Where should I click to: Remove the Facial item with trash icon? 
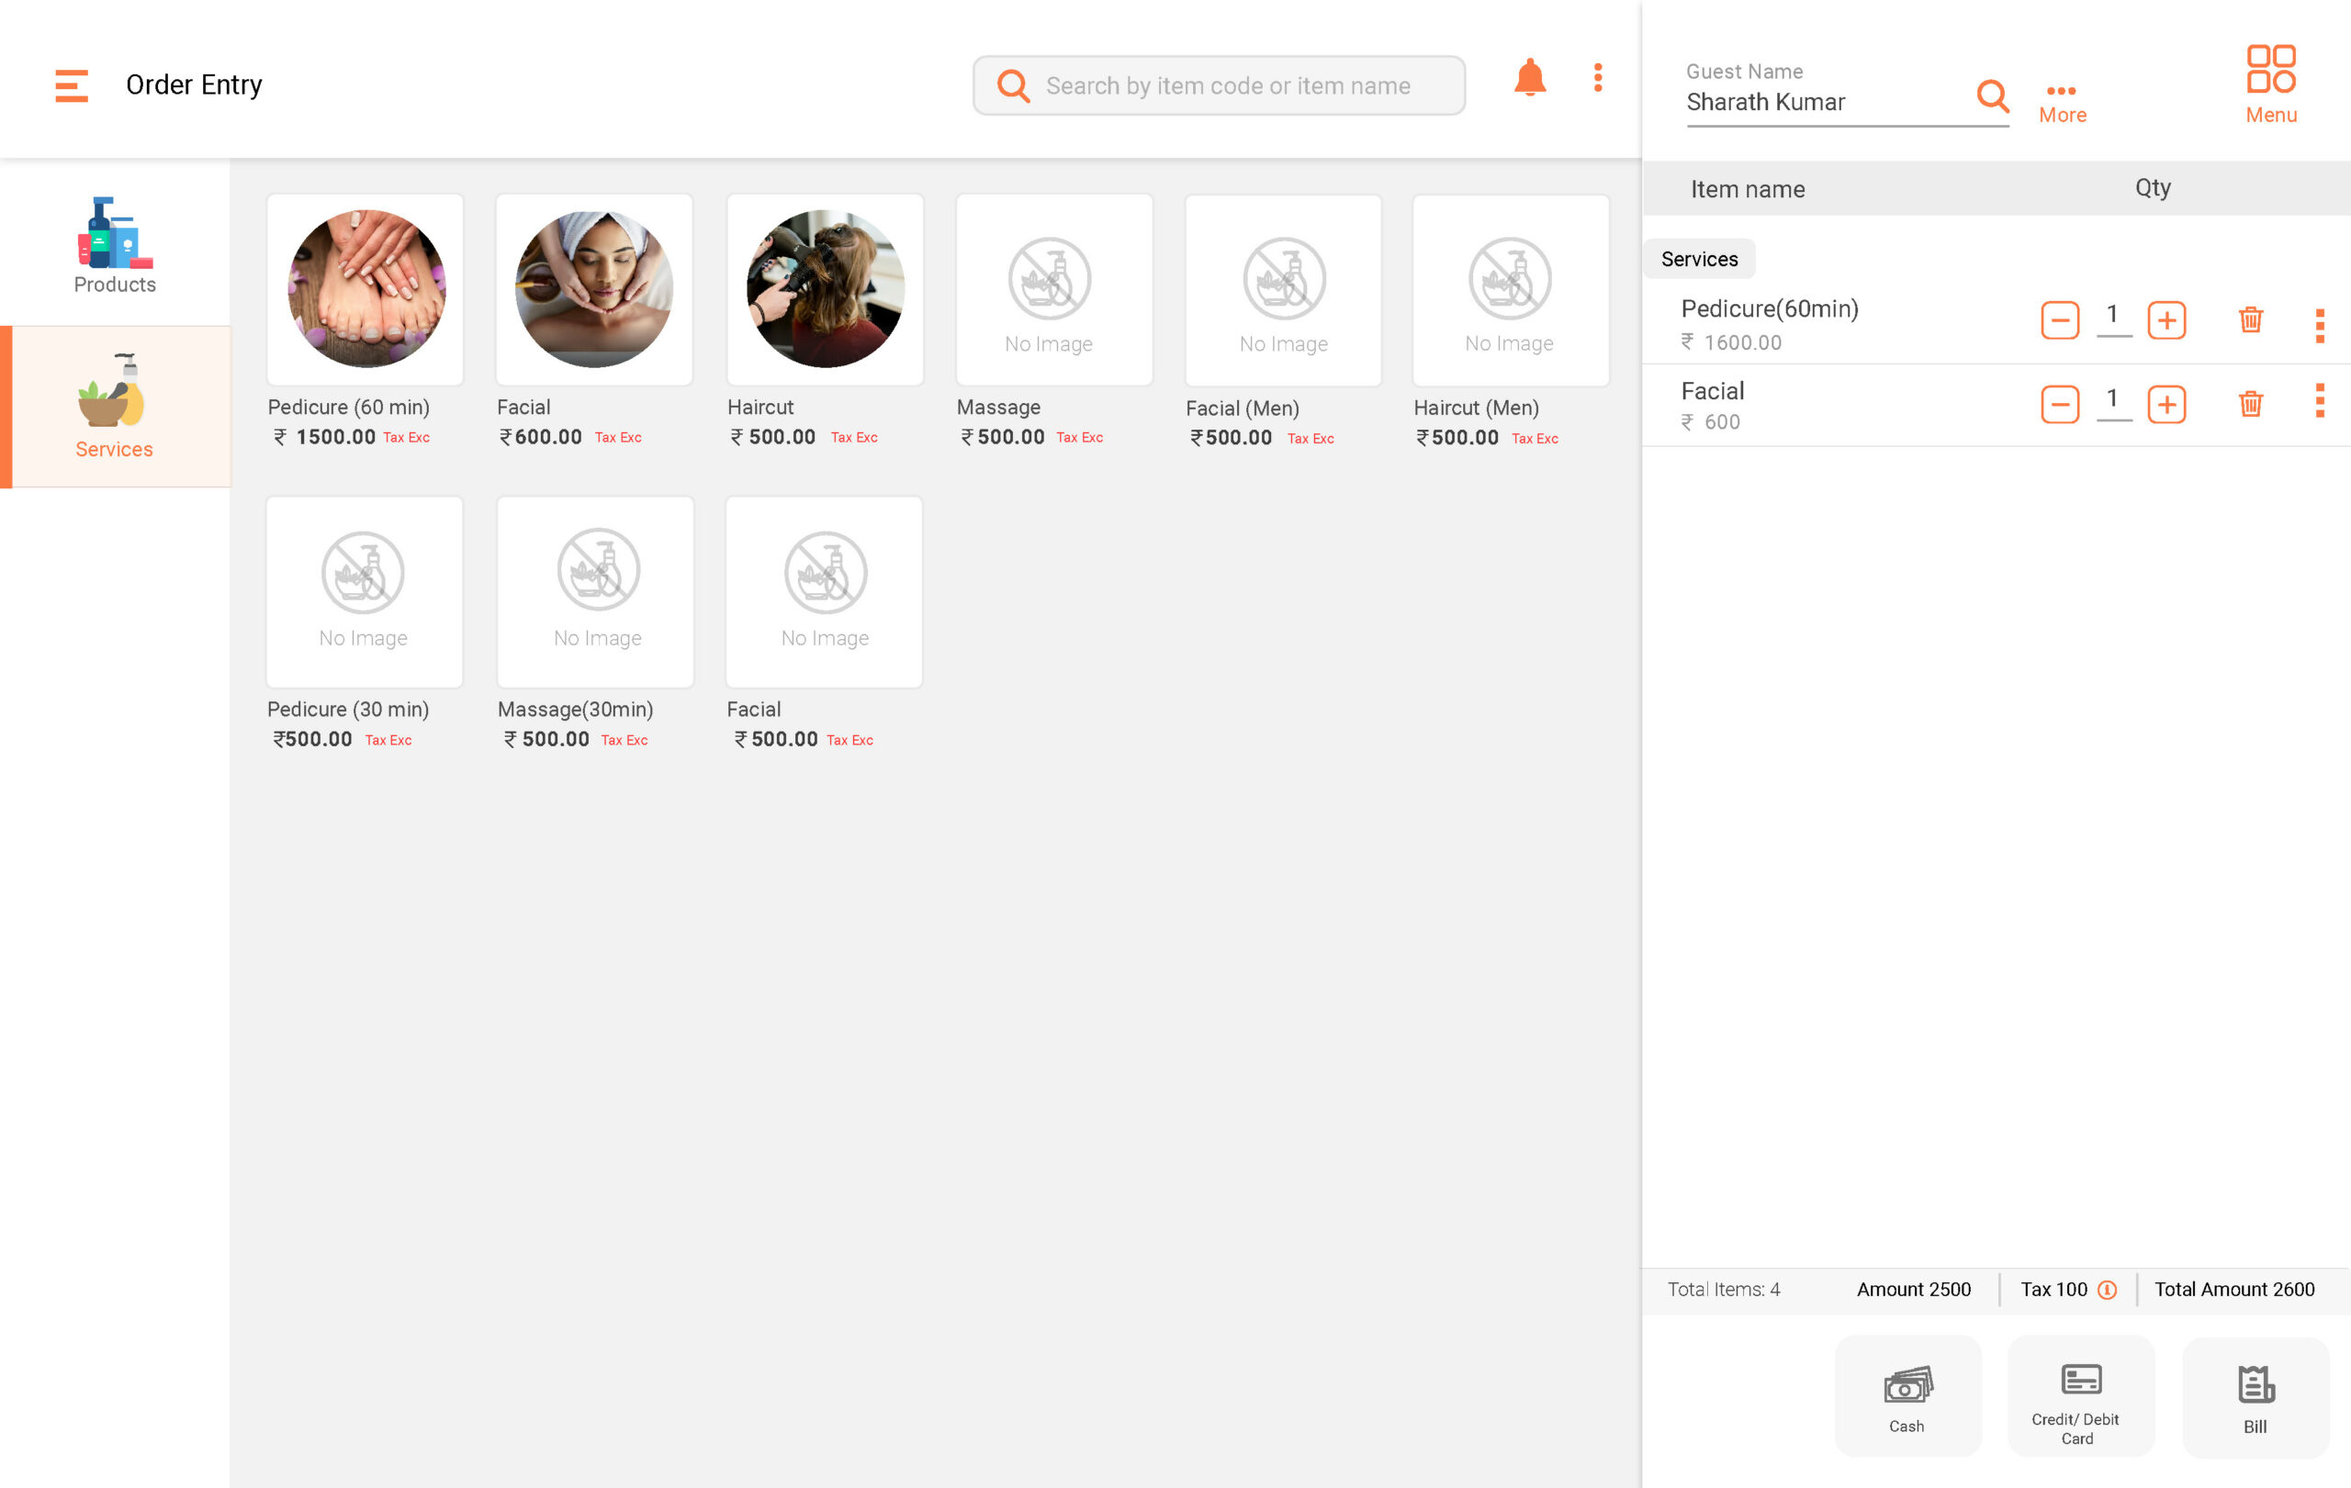(x=2250, y=404)
